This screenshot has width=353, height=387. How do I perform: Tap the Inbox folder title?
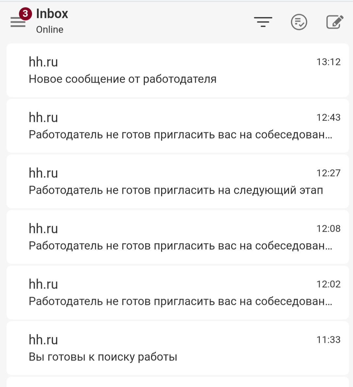[52, 14]
